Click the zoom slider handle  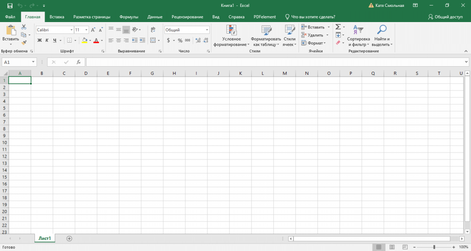click(434, 247)
